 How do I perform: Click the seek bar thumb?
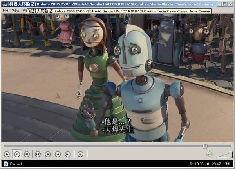point(205,146)
